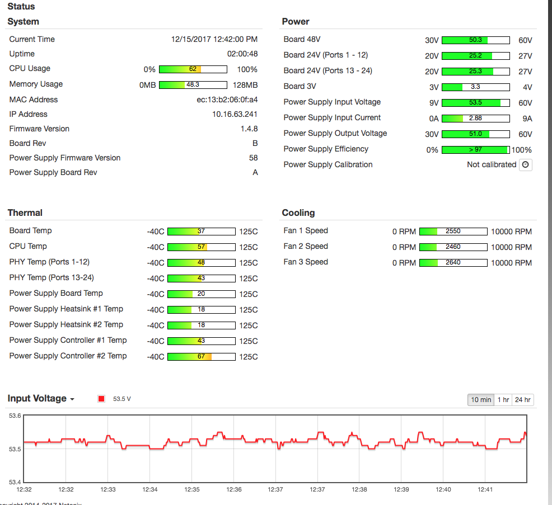Click the IP Address value 10.16.63.241
This screenshot has height=505, width=552.
(x=235, y=114)
